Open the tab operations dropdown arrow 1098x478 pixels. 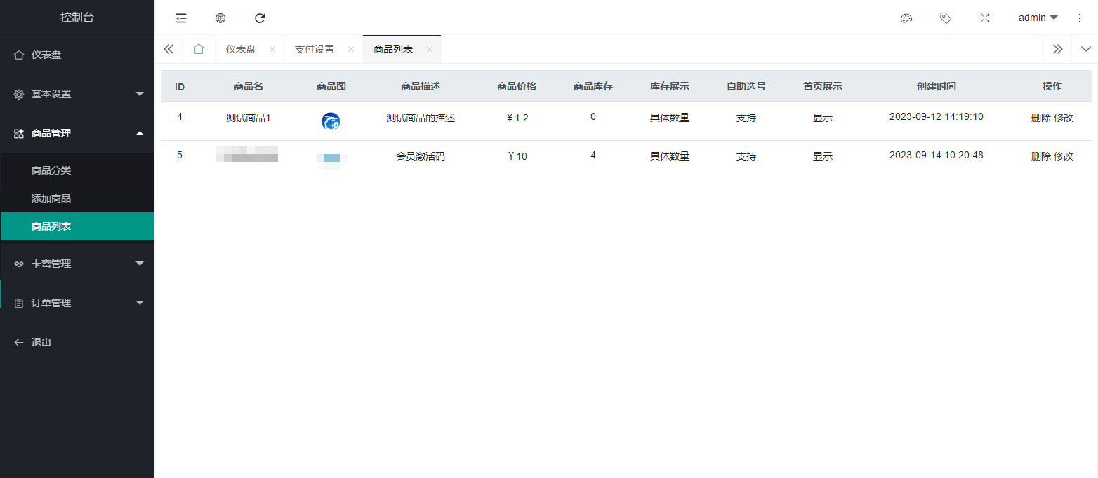click(x=1085, y=49)
